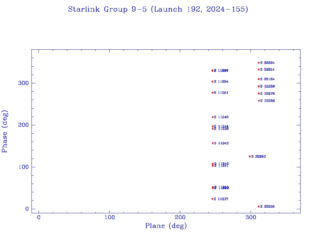The width and height of the screenshot is (316, 237).
Task: Click the Phase axis tick label "100"
Action: coord(23,167)
